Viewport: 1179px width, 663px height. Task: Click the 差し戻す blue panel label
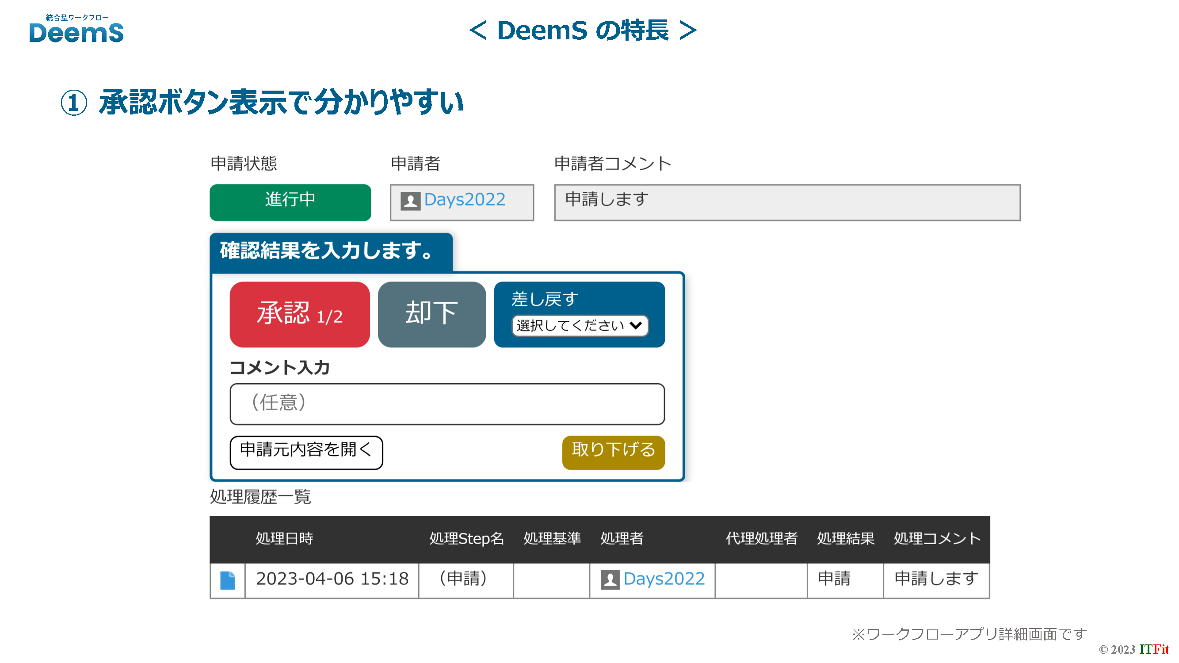(545, 299)
